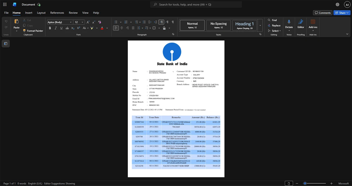Decrease paragraph indent
Viewport: 352px width, 186px height.
tap(150, 22)
